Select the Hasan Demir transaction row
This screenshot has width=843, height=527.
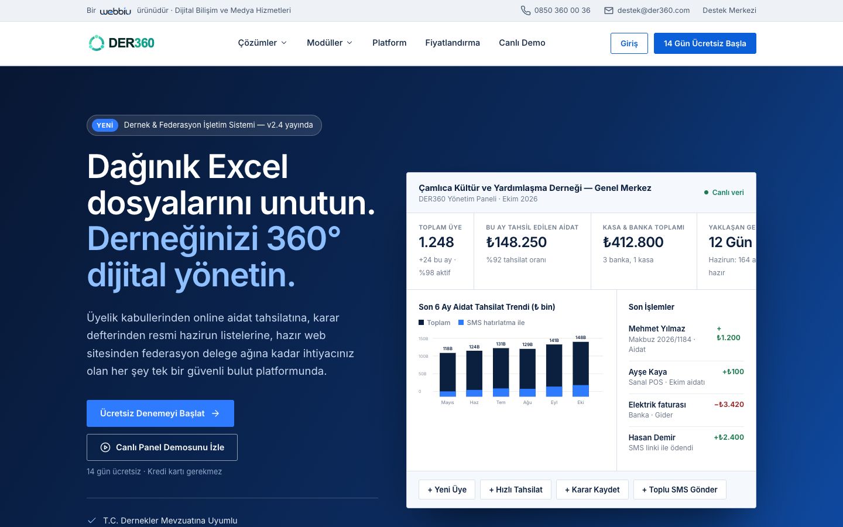click(x=686, y=443)
